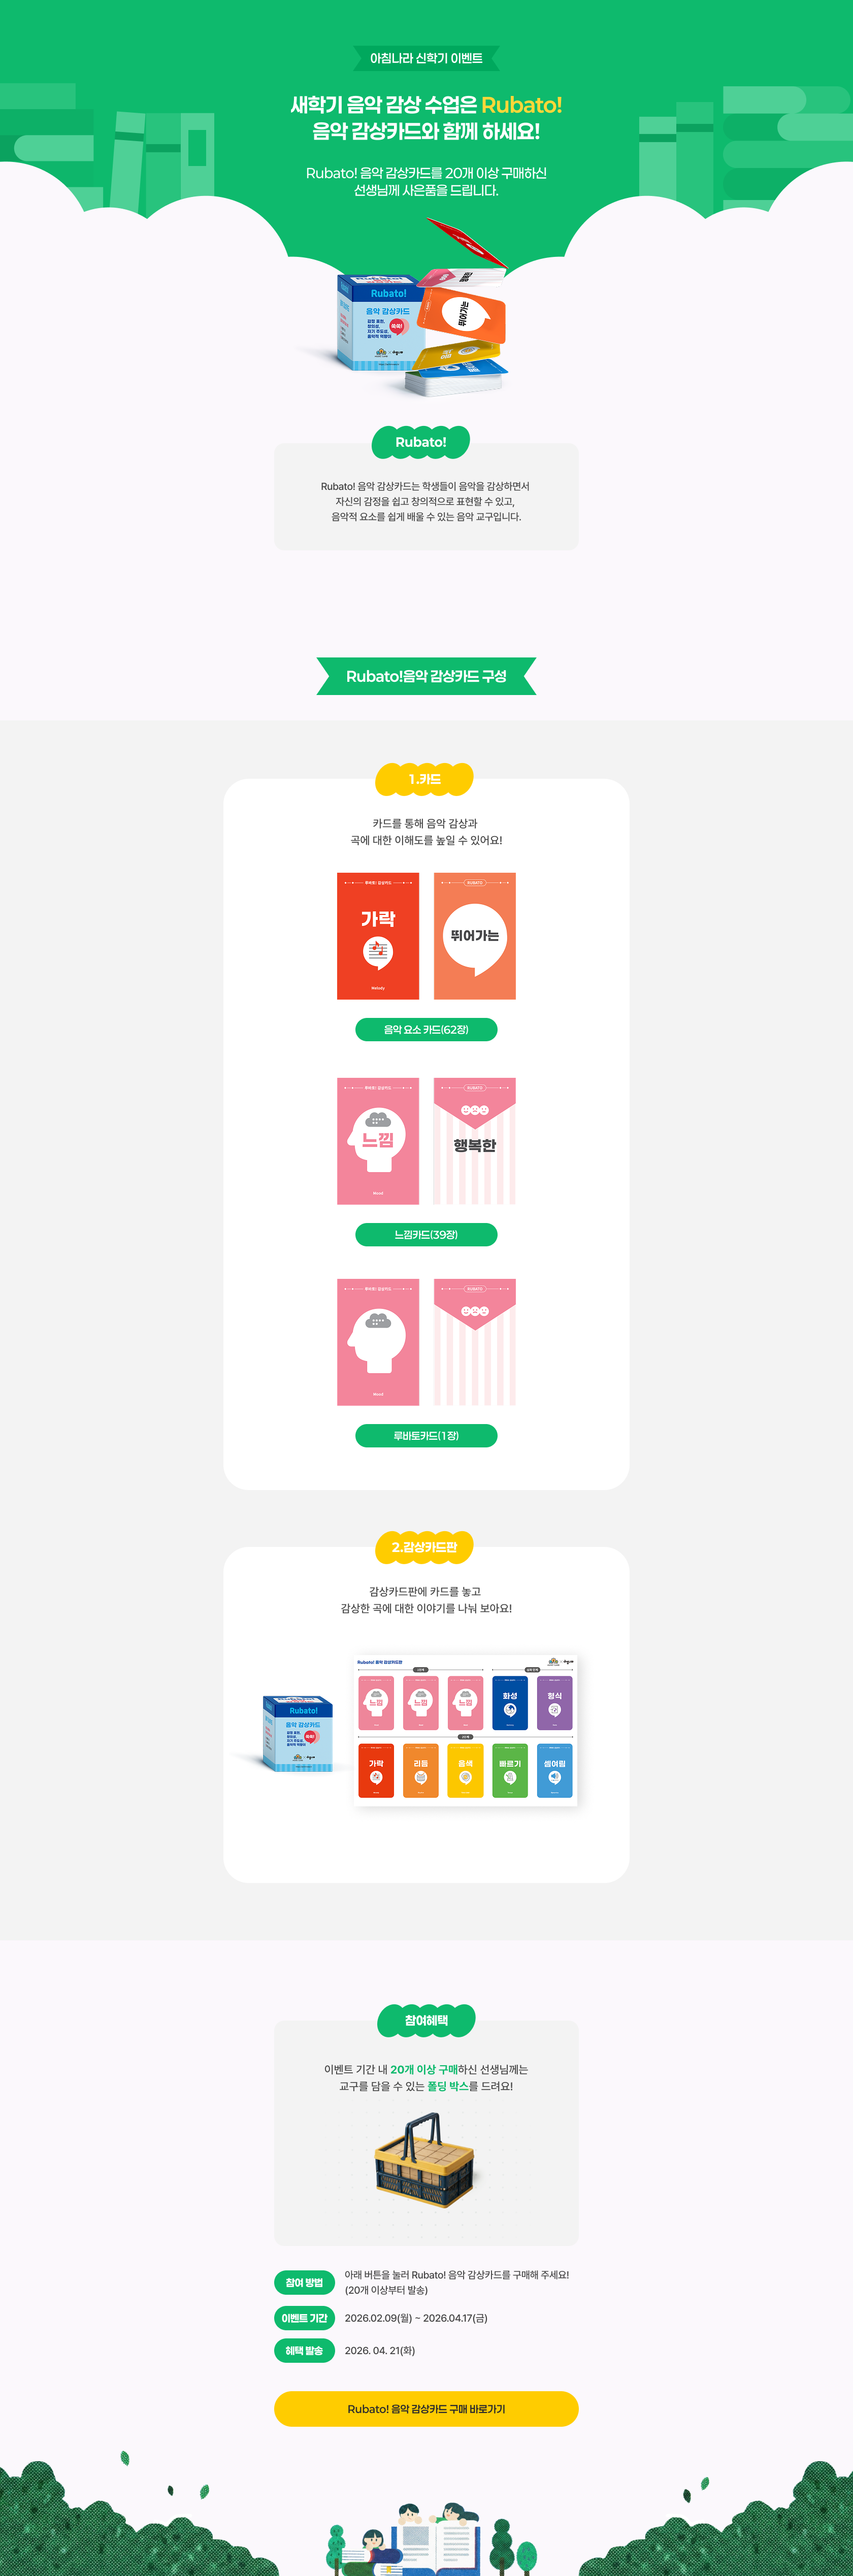Image resolution: width=853 pixels, height=2576 pixels.
Task: Click the orange 뛰어가는 speech-bubble card
Action: 475,936
